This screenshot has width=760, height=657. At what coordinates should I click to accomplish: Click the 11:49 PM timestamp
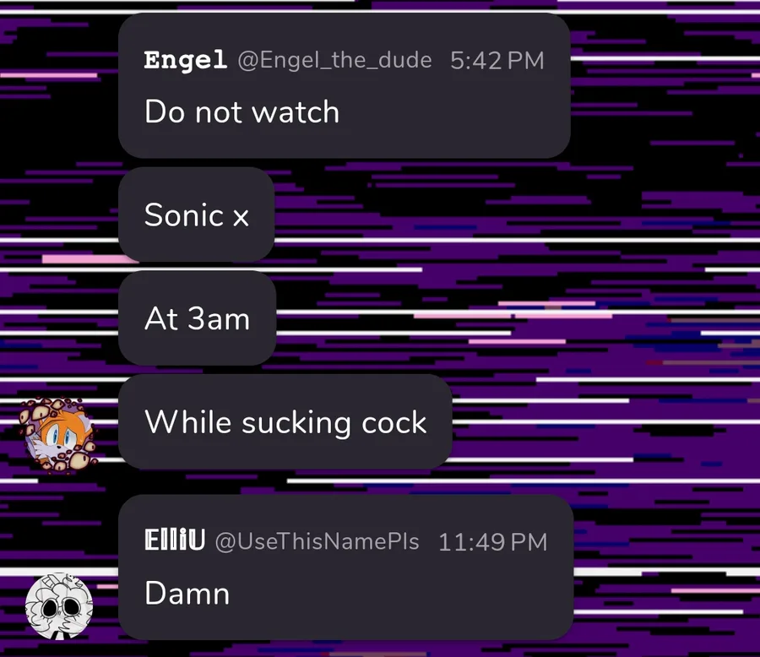coord(493,541)
